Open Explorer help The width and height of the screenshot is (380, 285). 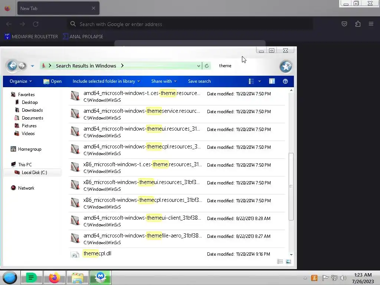point(285,81)
